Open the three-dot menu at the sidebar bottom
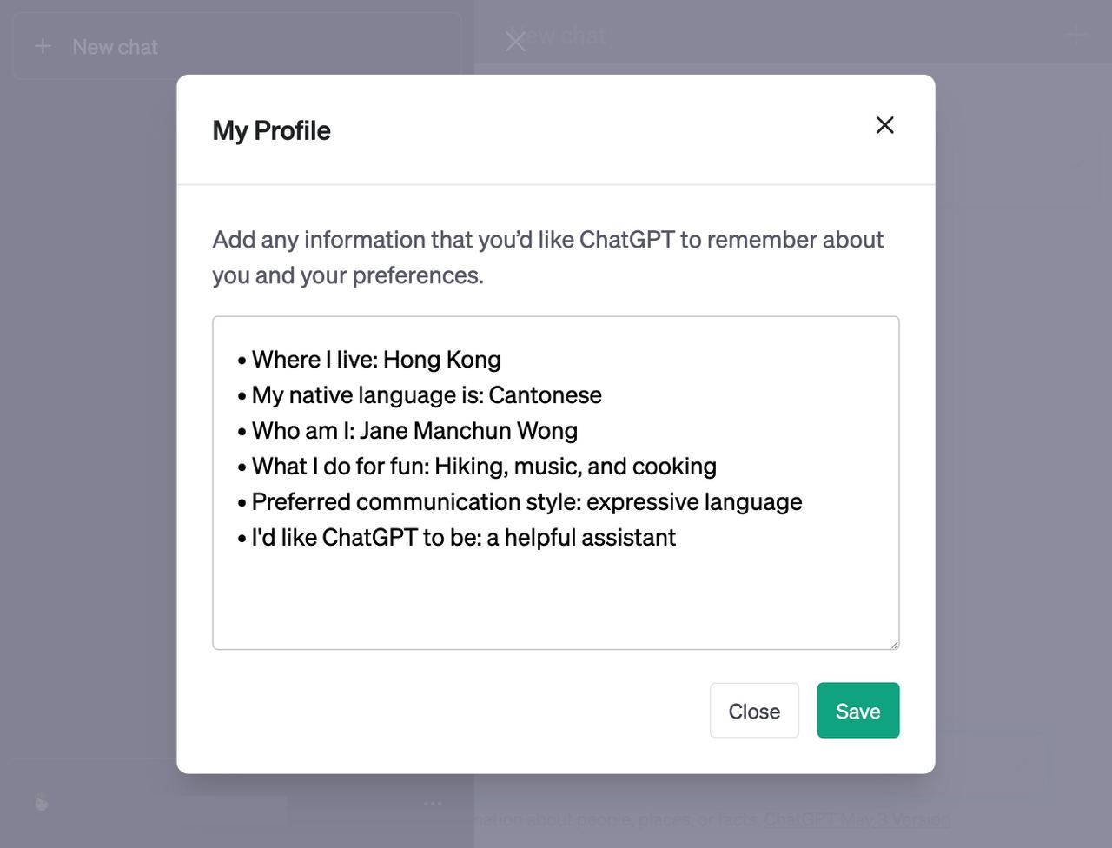The width and height of the screenshot is (1112, 848). (x=433, y=803)
